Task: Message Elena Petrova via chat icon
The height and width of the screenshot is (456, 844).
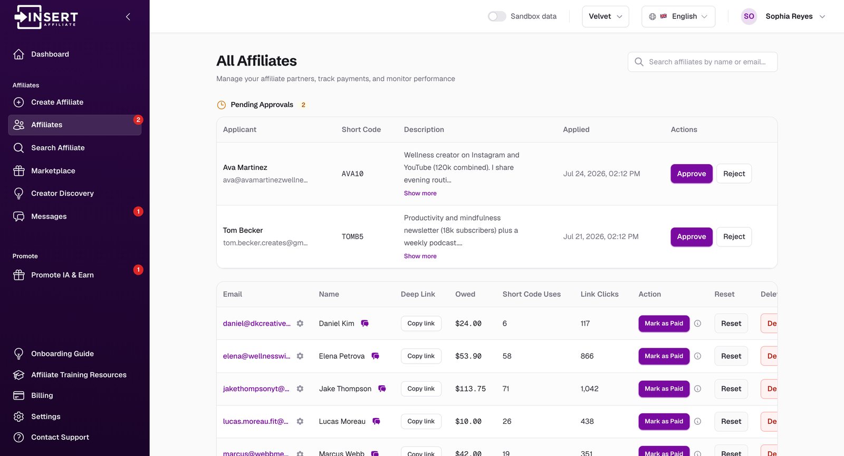Action: tap(375, 356)
